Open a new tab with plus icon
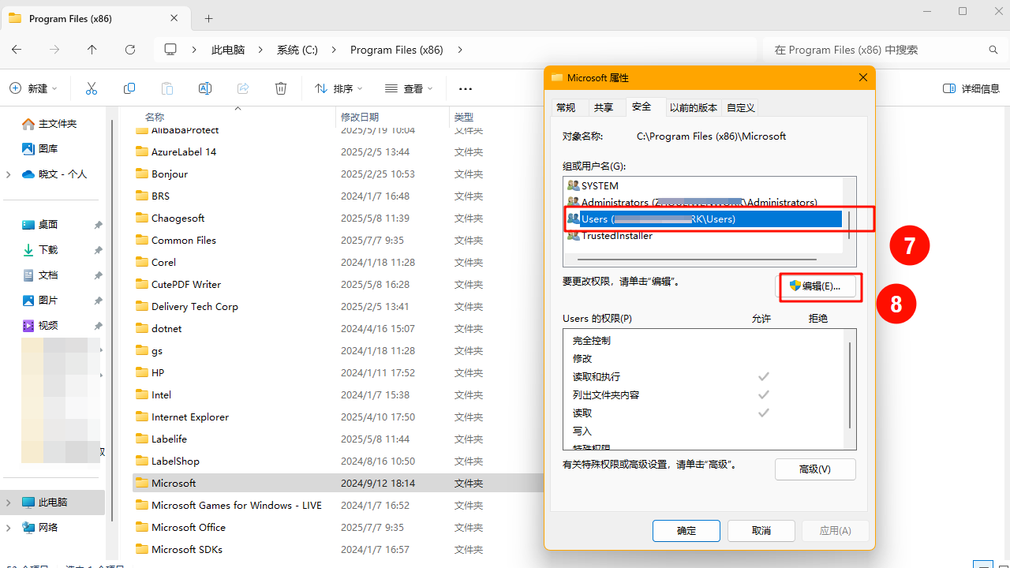The height and width of the screenshot is (568, 1010). [209, 18]
